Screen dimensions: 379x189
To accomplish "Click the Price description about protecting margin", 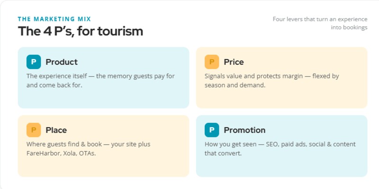I will point(271,80).
